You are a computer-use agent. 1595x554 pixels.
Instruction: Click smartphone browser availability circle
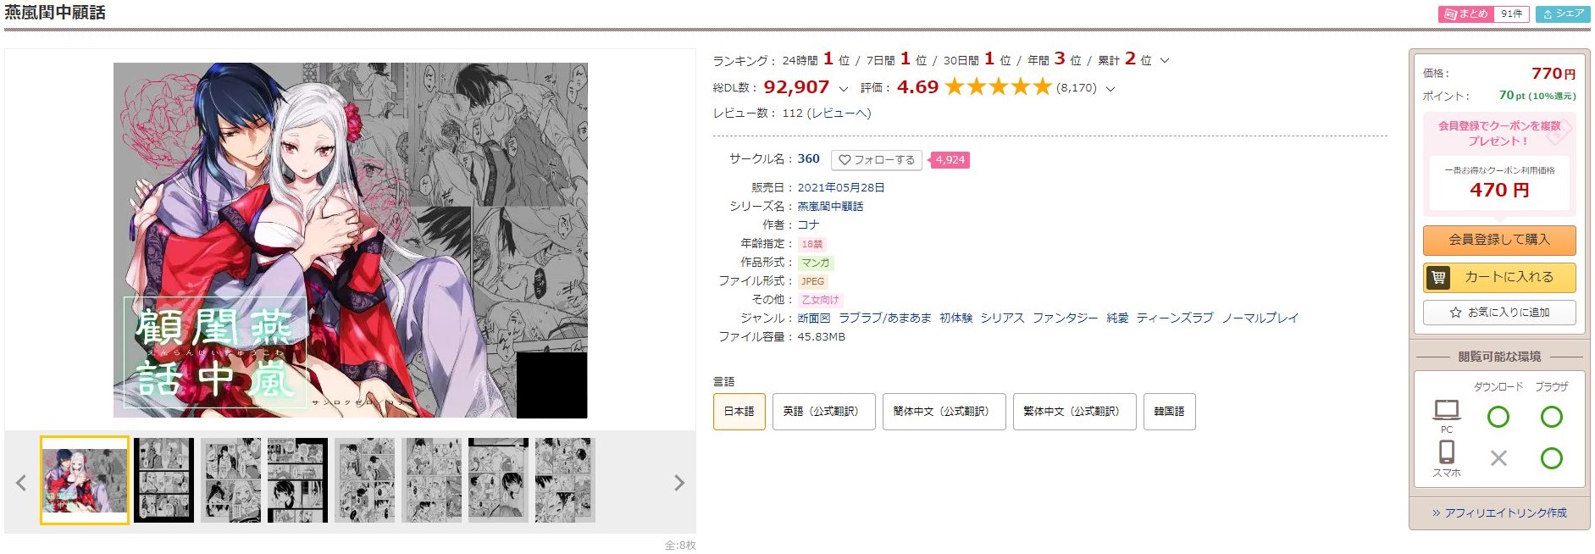[1552, 458]
